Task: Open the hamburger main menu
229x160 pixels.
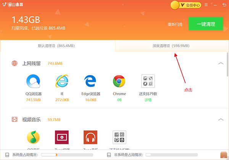Action: point(206,5)
